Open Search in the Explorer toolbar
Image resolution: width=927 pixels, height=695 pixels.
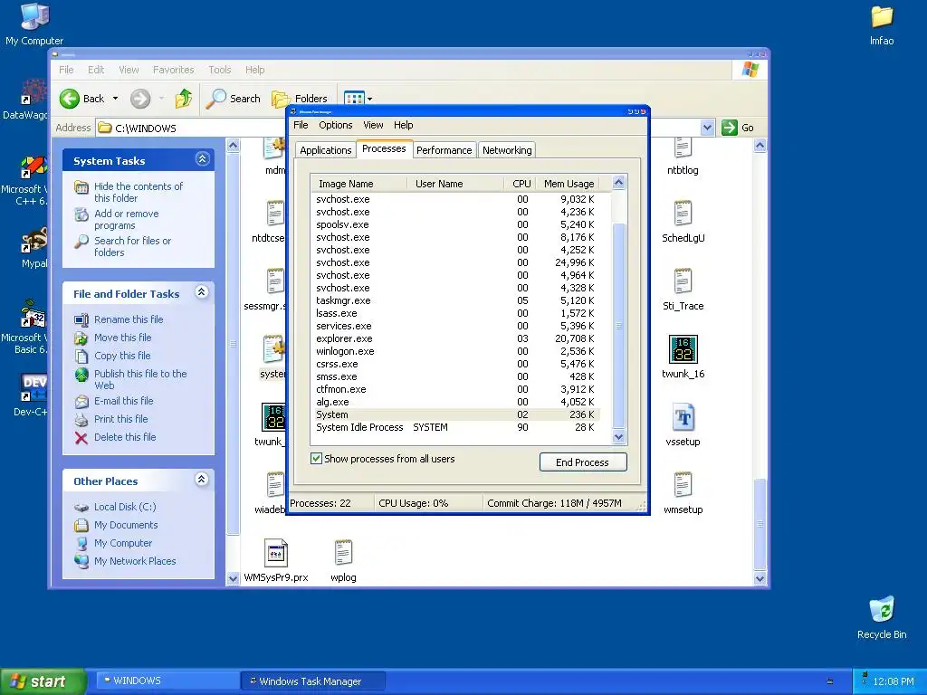point(233,99)
